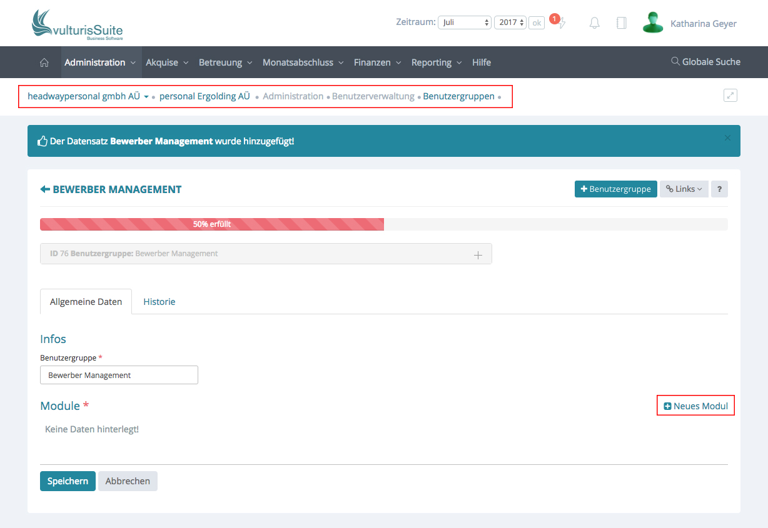Click the lightning bolt alerts icon

562,24
